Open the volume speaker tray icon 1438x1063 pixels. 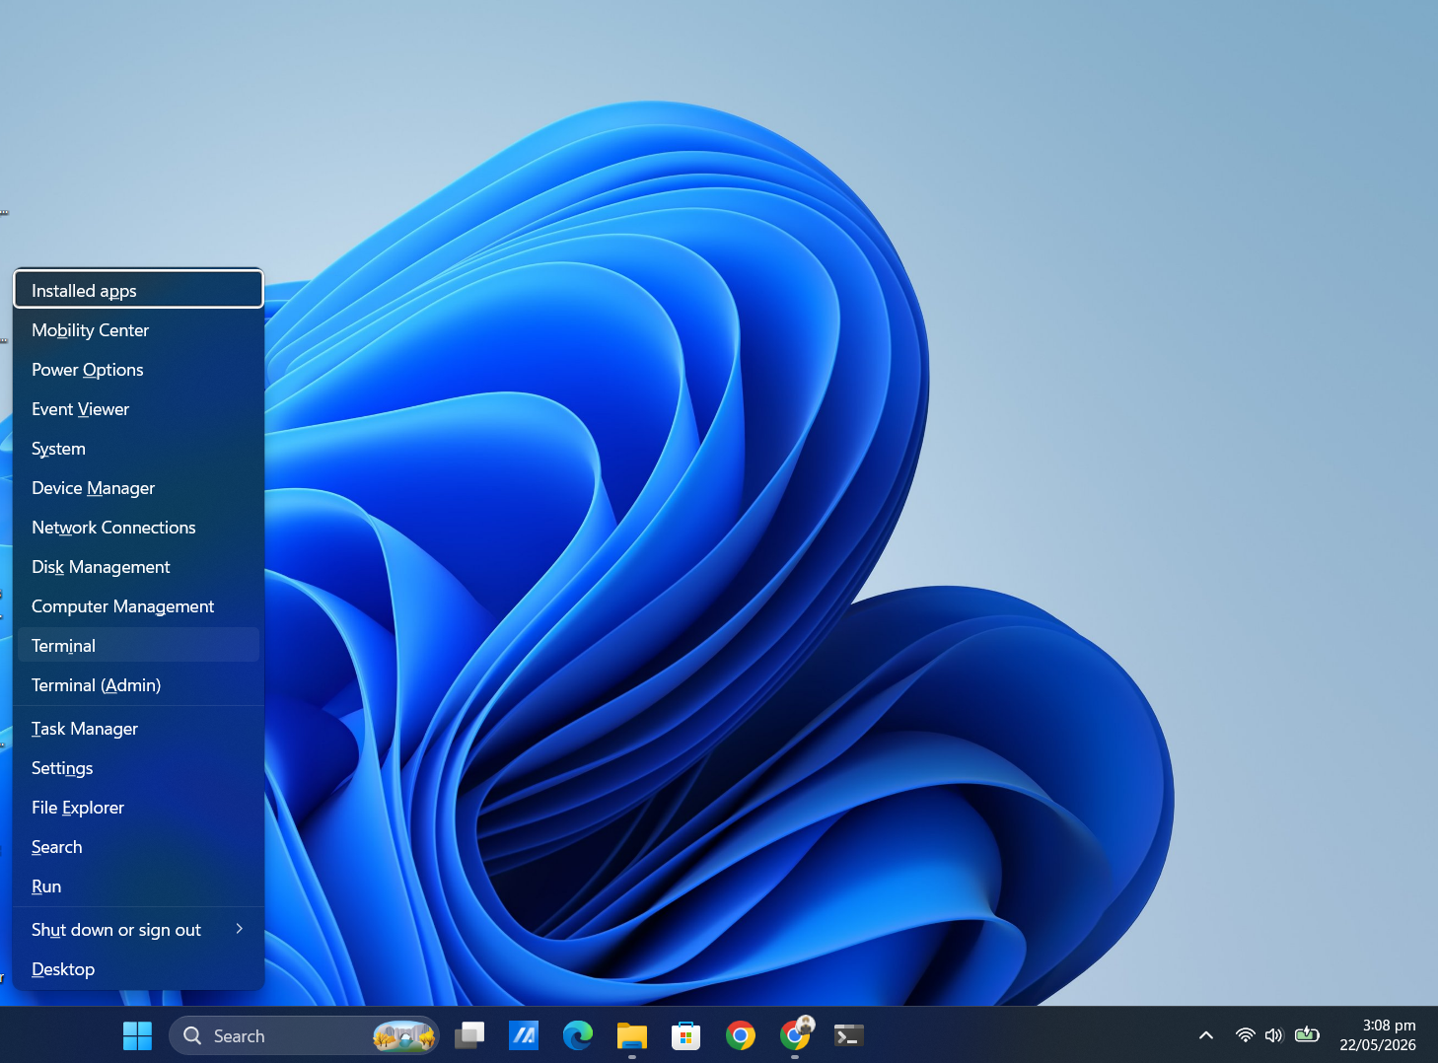tap(1273, 1035)
